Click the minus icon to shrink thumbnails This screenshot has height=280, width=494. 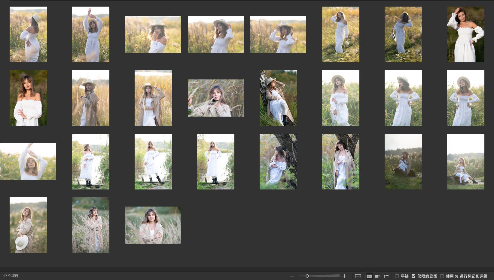(292, 276)
